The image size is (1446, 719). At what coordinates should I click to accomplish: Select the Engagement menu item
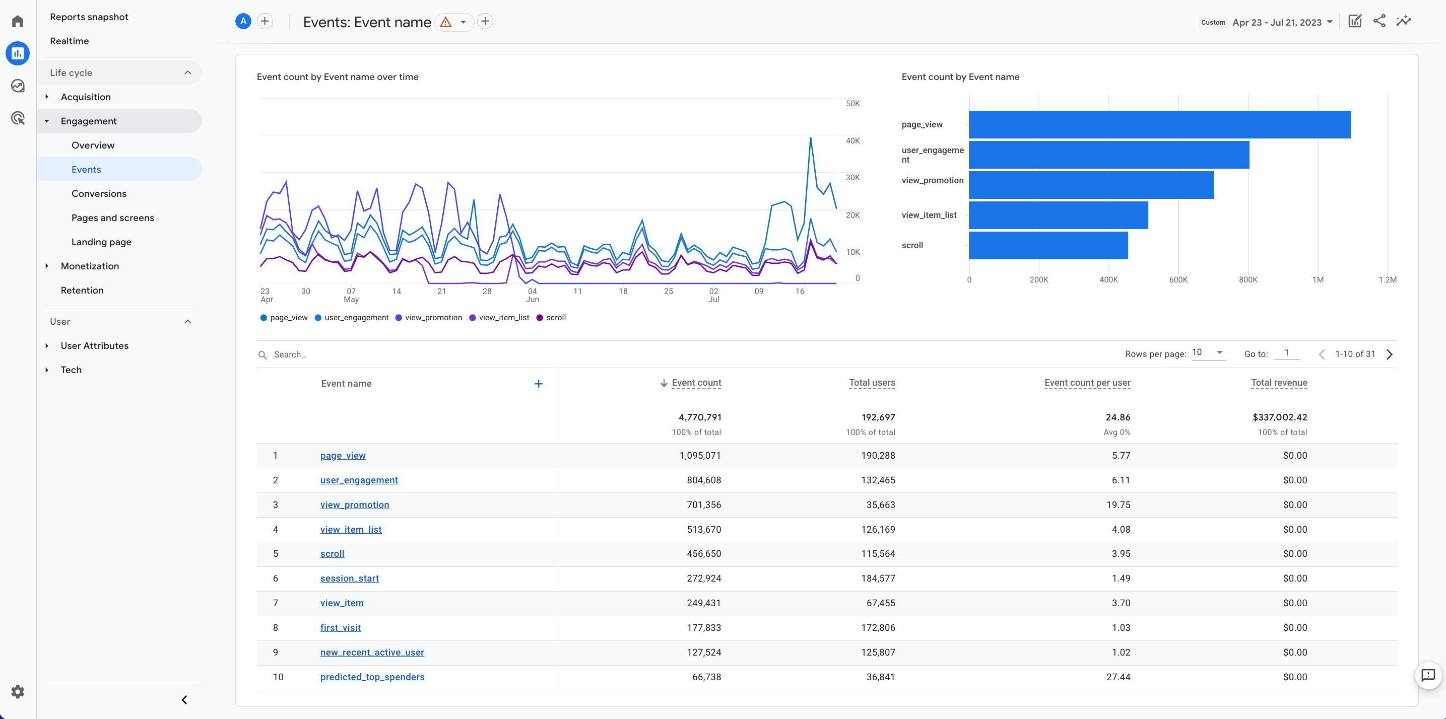point(90,121)
